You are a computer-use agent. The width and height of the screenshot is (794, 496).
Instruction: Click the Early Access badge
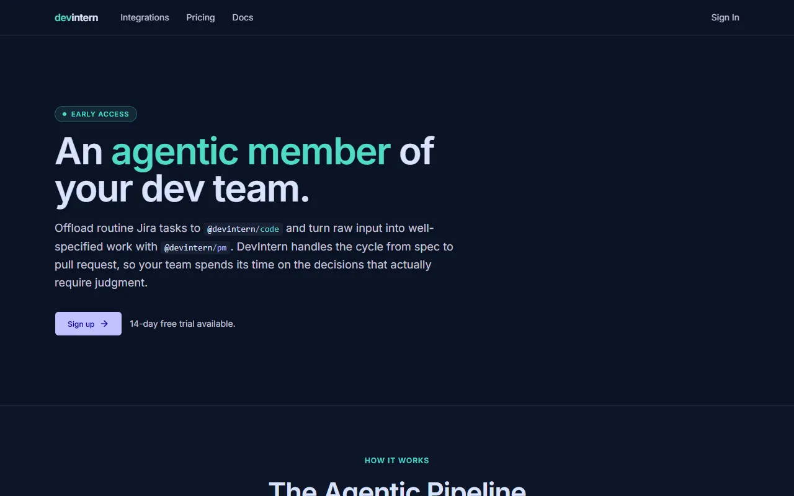[x=96, y=114]
